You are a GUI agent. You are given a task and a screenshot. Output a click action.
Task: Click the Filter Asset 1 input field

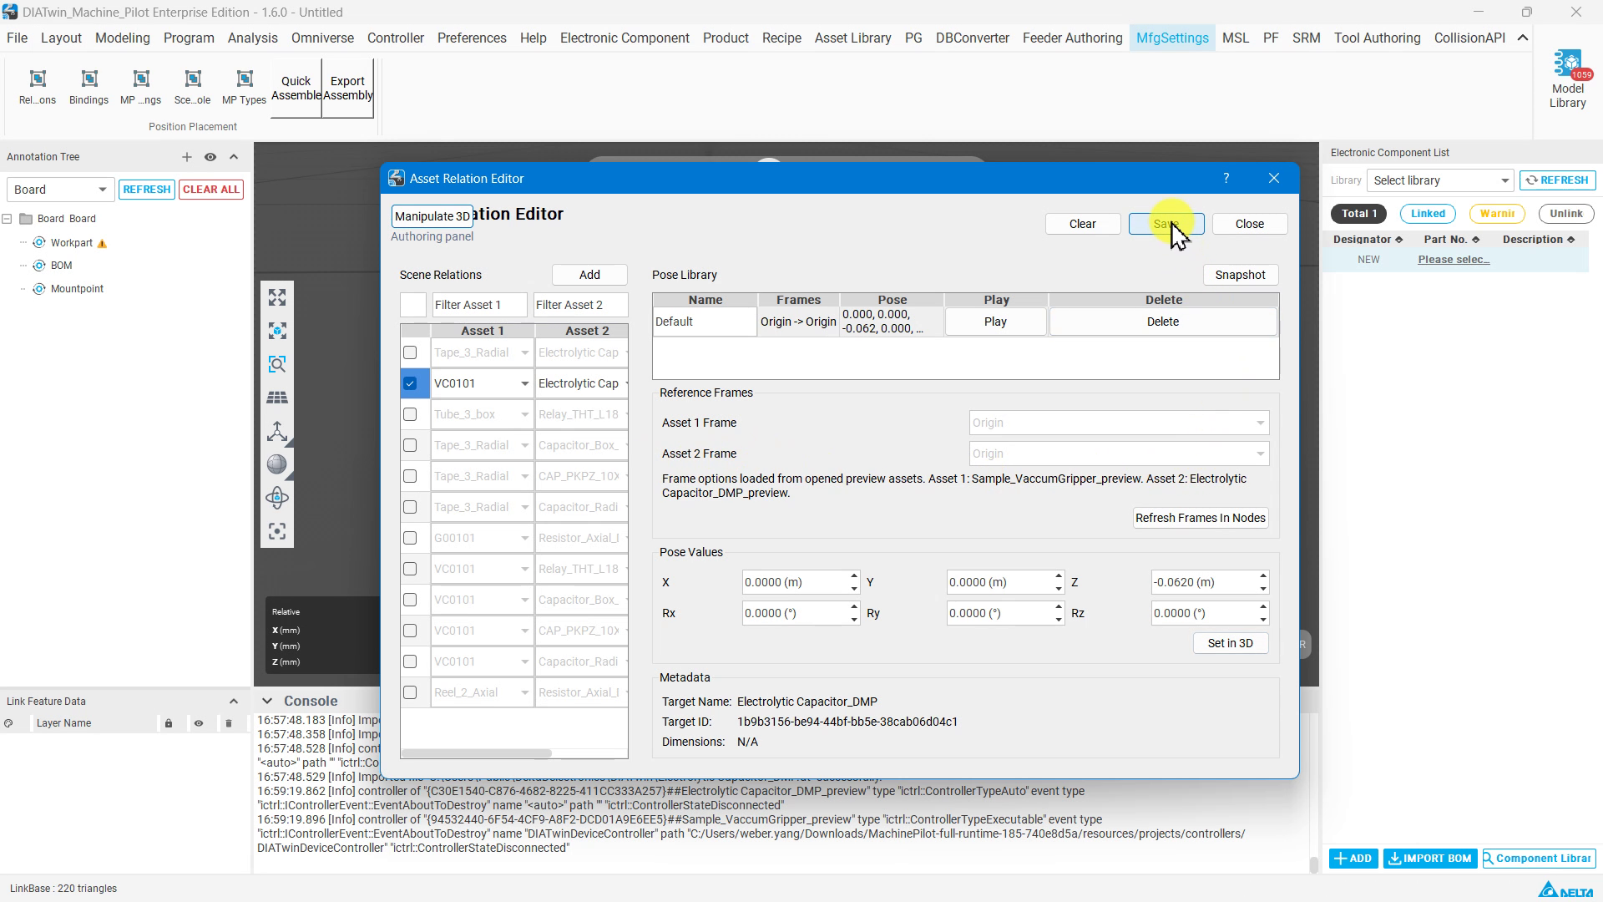tap(480, 305)
